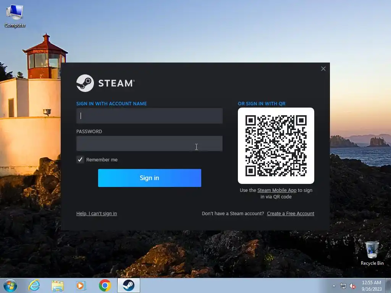Open Help, I can't sign in link
This screenshot has width=391, height=293.
click(97, 214)
